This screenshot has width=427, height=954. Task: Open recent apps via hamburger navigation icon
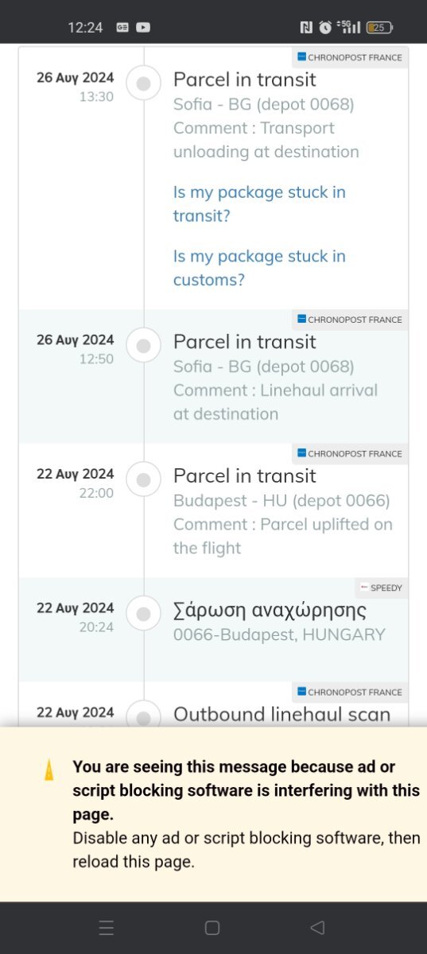(x=107, y=927)
